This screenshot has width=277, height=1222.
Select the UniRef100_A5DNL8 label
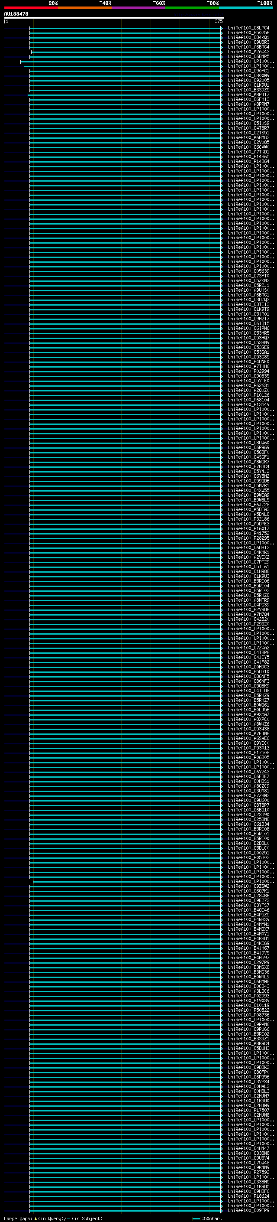248,514
